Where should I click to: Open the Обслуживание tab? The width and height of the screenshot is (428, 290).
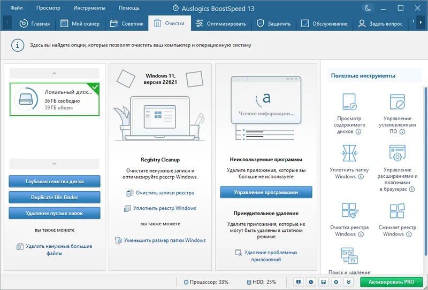click(x=324, y=23)
